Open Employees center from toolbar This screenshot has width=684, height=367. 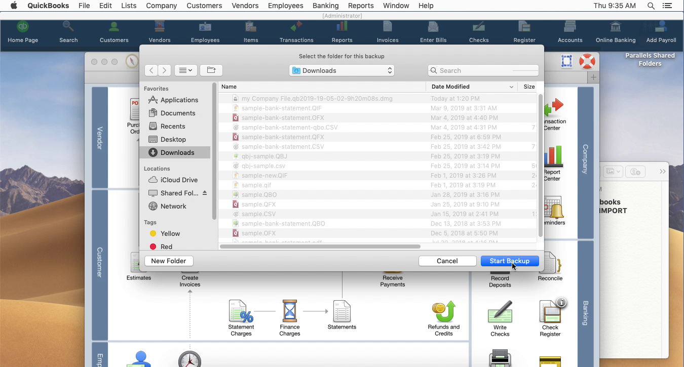(205, 32)
